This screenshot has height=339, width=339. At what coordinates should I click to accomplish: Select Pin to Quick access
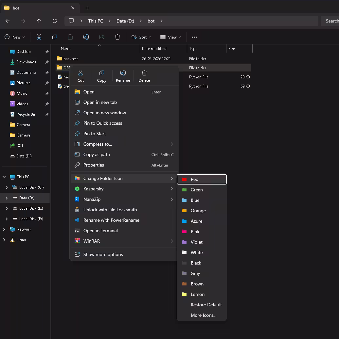point(124,123)
